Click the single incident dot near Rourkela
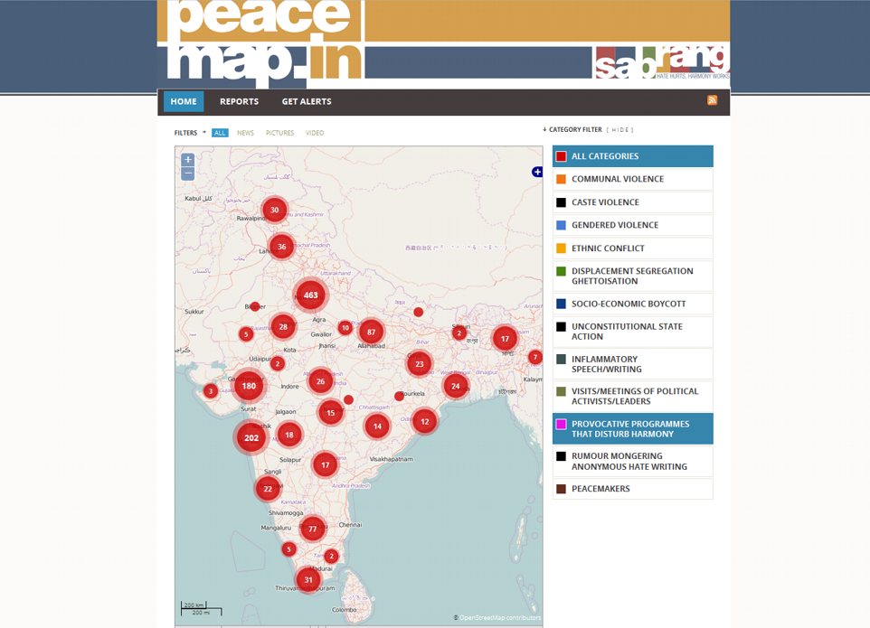The height and width of the screenshot is (628, 870). pyautogui.click(x=399, y=397)
